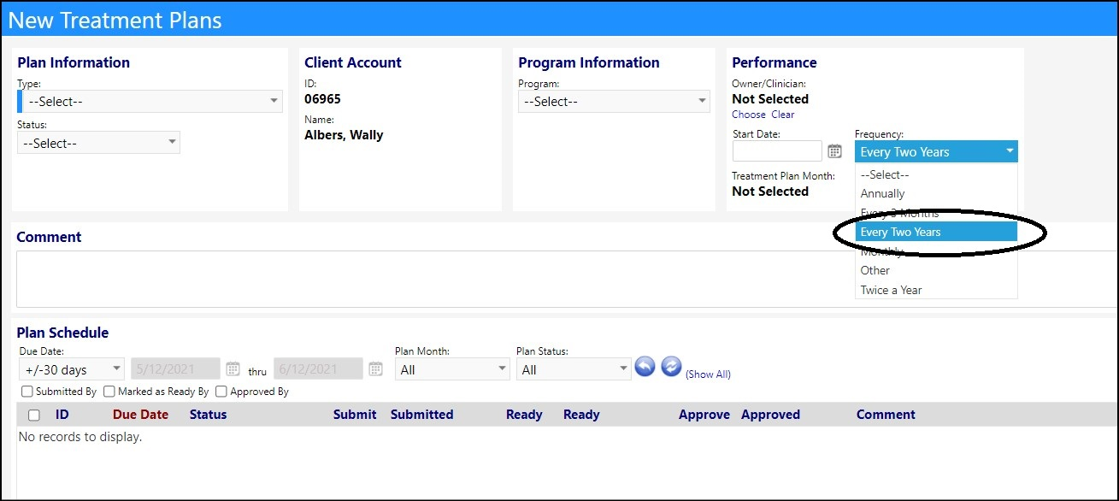Choose --Select-- in Frequency list
This screenshot has width=1119, height=501.
[936, 174]
